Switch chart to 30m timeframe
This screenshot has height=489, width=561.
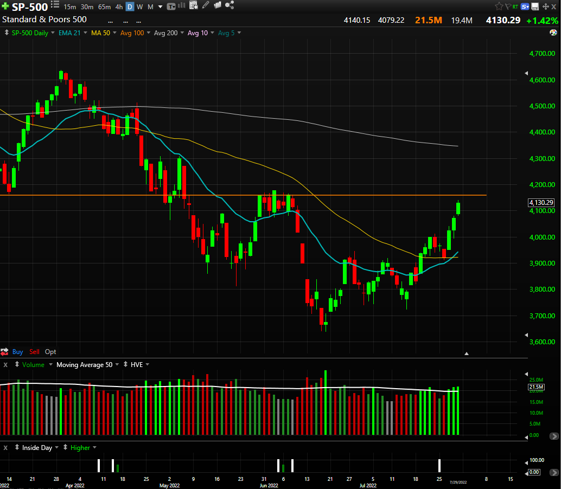87,7
